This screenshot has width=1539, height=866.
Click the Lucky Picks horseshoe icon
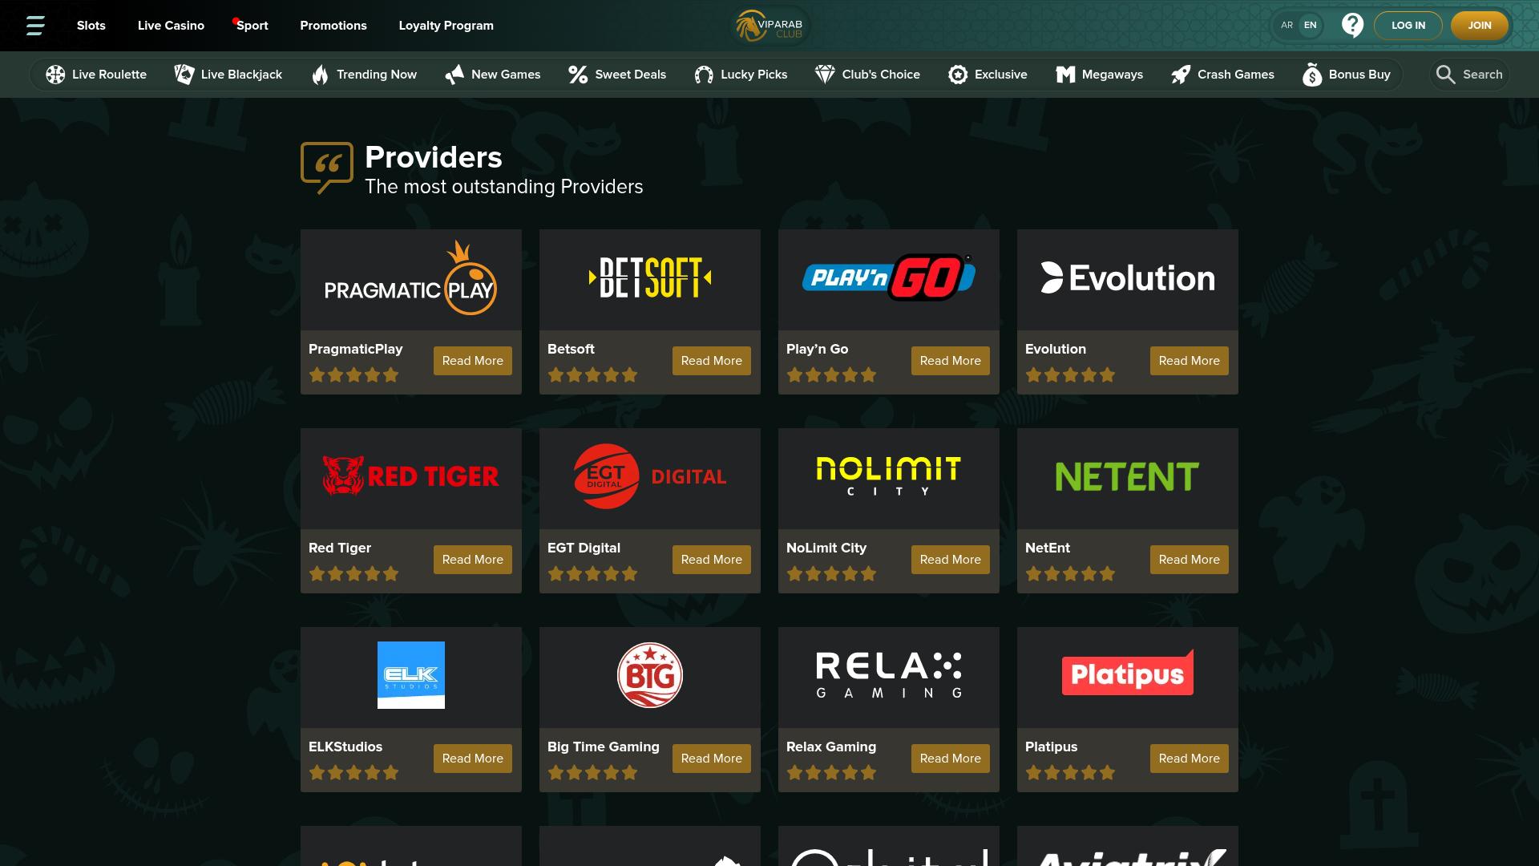(704, 75)
